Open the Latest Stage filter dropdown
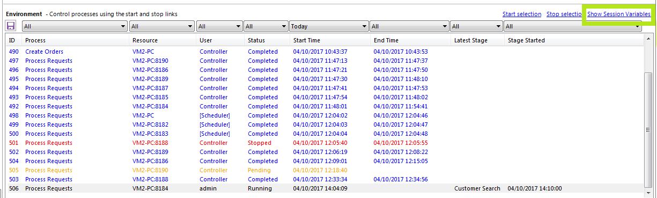The width and height of the screenshot is (657, 198). click(x=476, y=26)
